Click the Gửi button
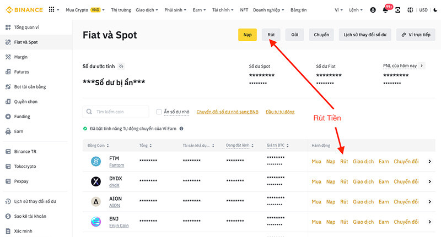The width and height of the screenshot is (441, 237). [294, 35]
